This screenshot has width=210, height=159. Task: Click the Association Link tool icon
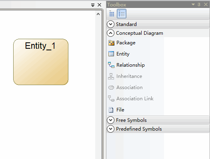point(111,99)
